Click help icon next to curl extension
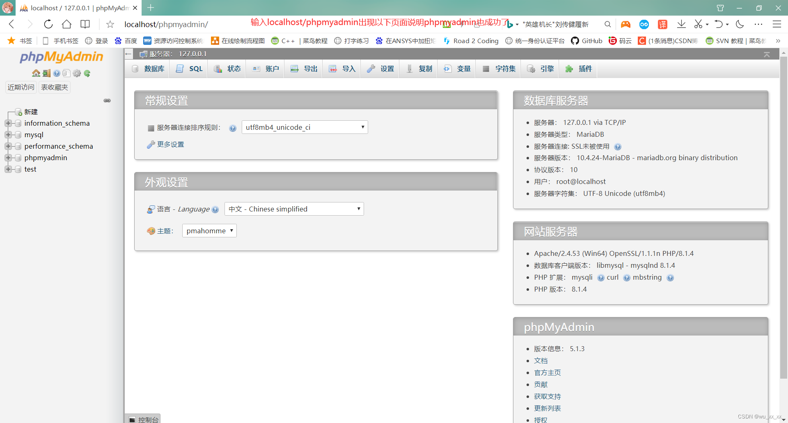 627,278
